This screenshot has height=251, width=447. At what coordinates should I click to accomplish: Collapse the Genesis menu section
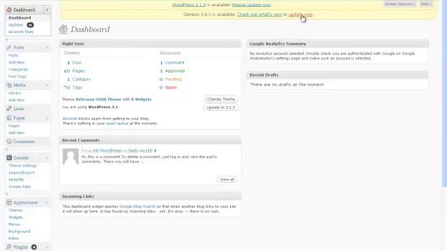(47, 158)
